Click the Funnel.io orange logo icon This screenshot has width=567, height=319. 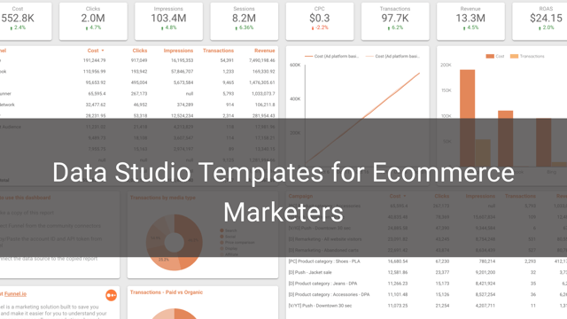(111, 295)
